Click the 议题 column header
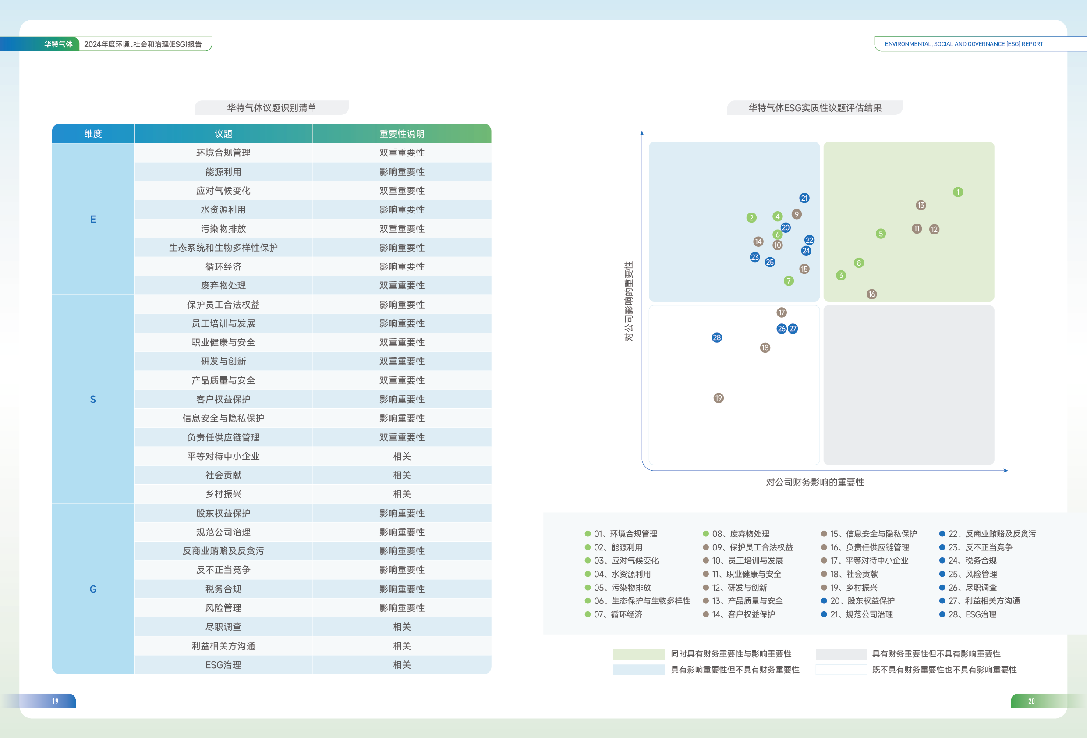 pos(223,134)
